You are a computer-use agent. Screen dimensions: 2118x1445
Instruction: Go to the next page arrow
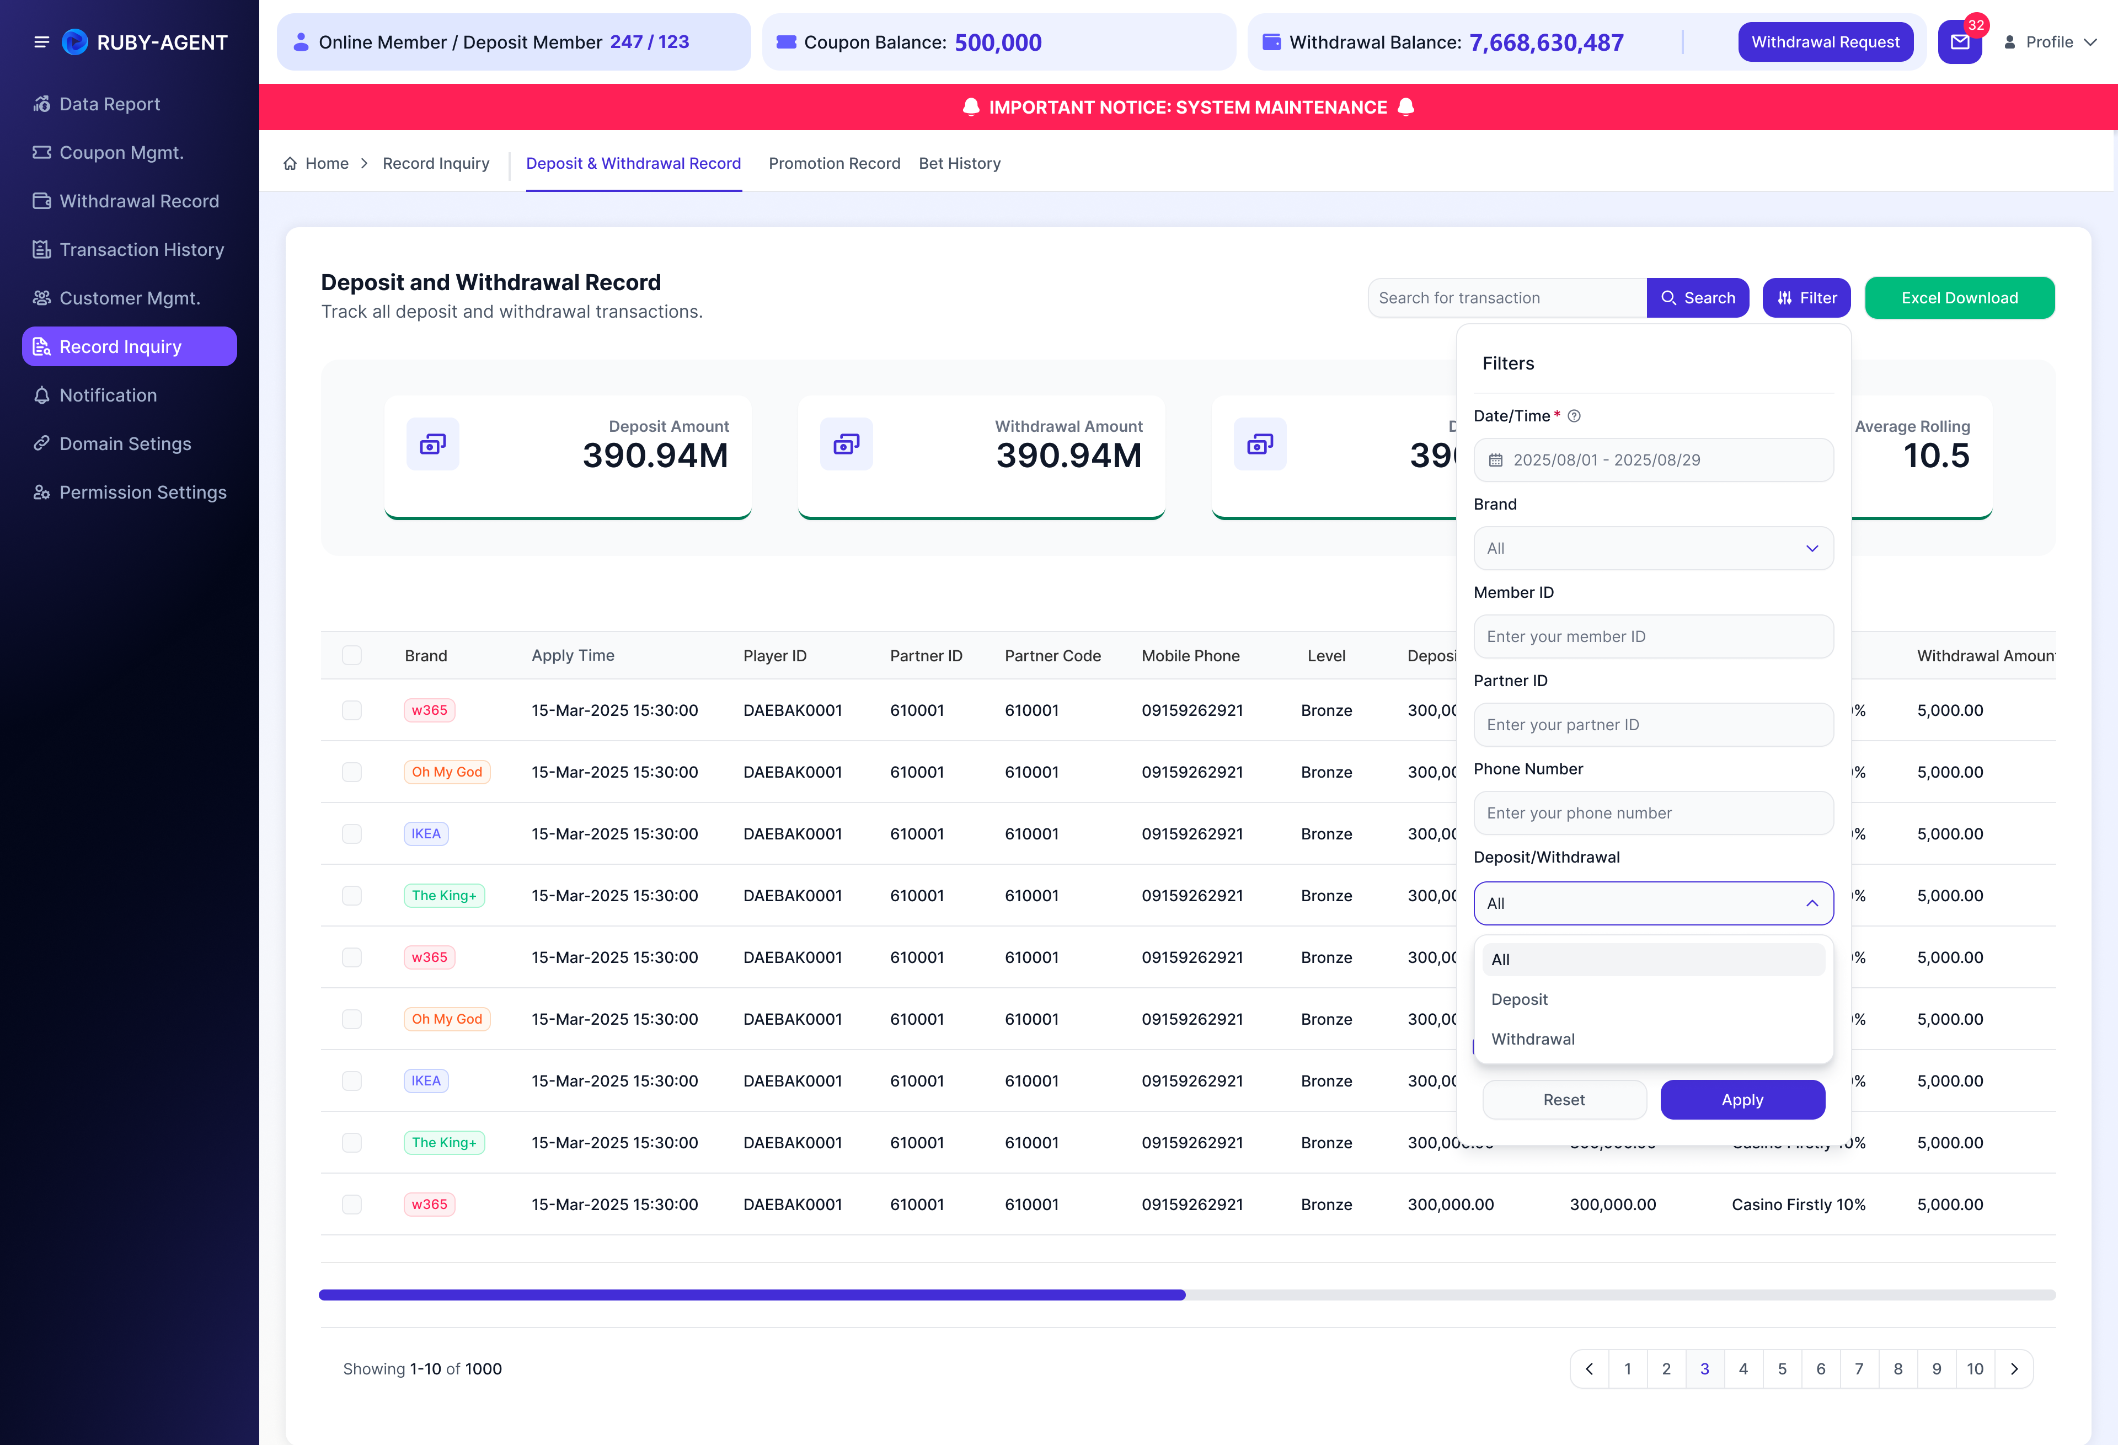click(2014, 1368)
